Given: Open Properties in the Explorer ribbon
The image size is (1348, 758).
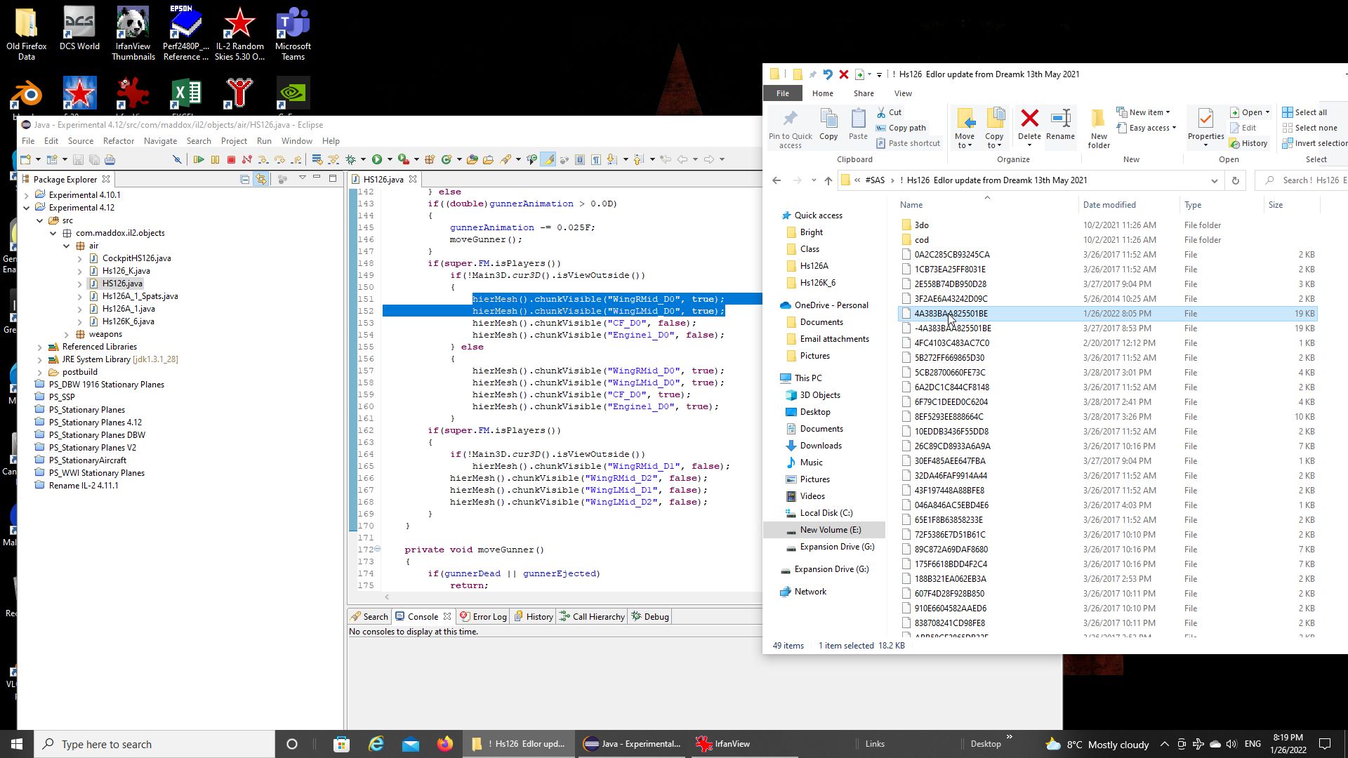Looking at the screenshot, I should (x=1205, y=119).
